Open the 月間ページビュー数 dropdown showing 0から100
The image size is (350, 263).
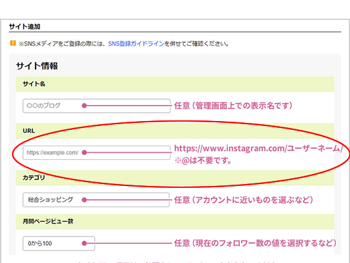click(x=59, y=243)
